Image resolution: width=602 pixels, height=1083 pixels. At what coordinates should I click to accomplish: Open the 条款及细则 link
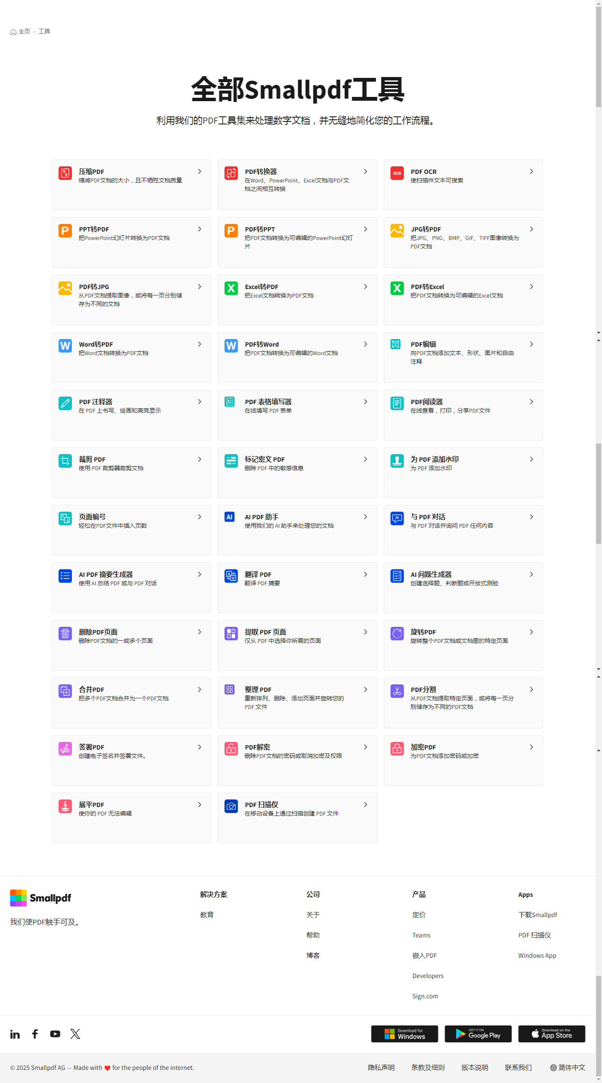[x=428, y=1068]
